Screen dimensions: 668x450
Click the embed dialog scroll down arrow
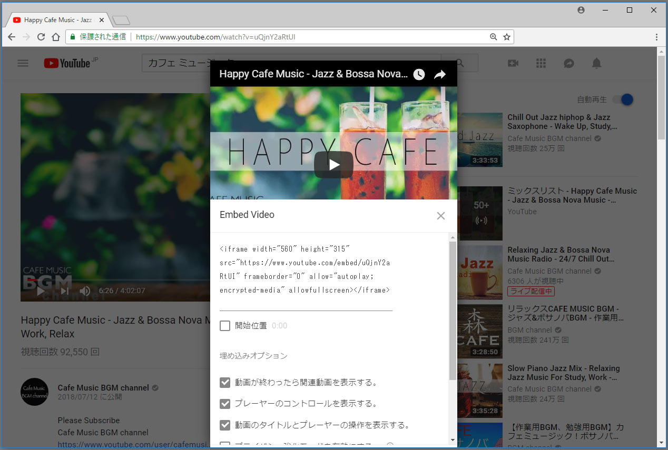click(453, 439)
